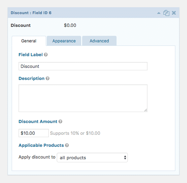Switch to the General tab
The image size is (187, 183).
(29, 41)
